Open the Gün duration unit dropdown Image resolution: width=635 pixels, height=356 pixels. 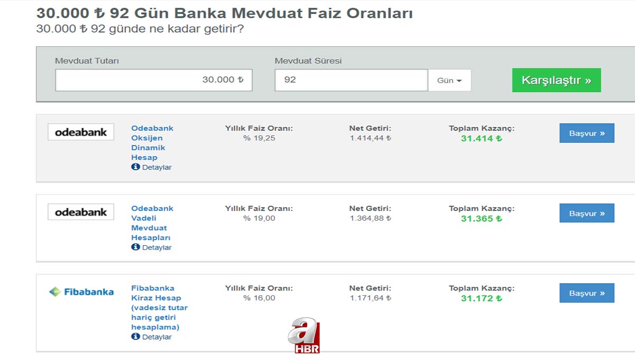click(x=449, y=80)
